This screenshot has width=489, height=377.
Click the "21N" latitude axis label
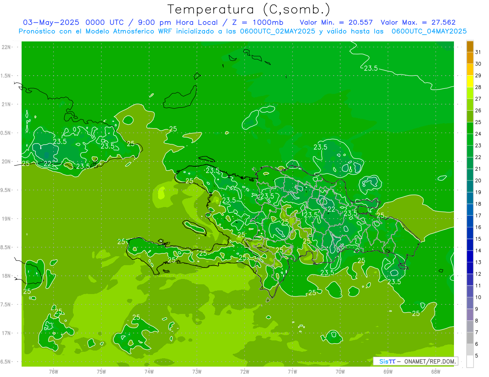(7, 104)
